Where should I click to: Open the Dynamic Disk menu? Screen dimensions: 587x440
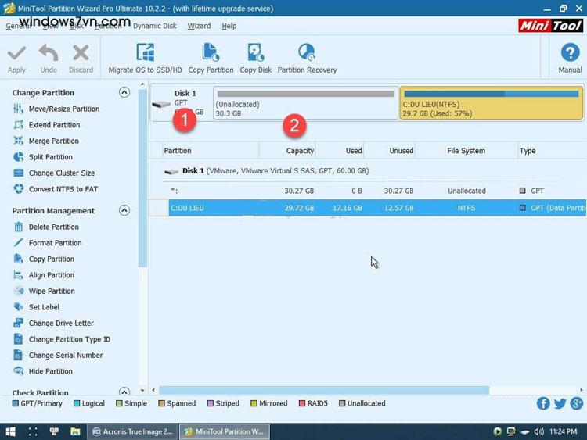pyautogui.click(x=155, y=26)
